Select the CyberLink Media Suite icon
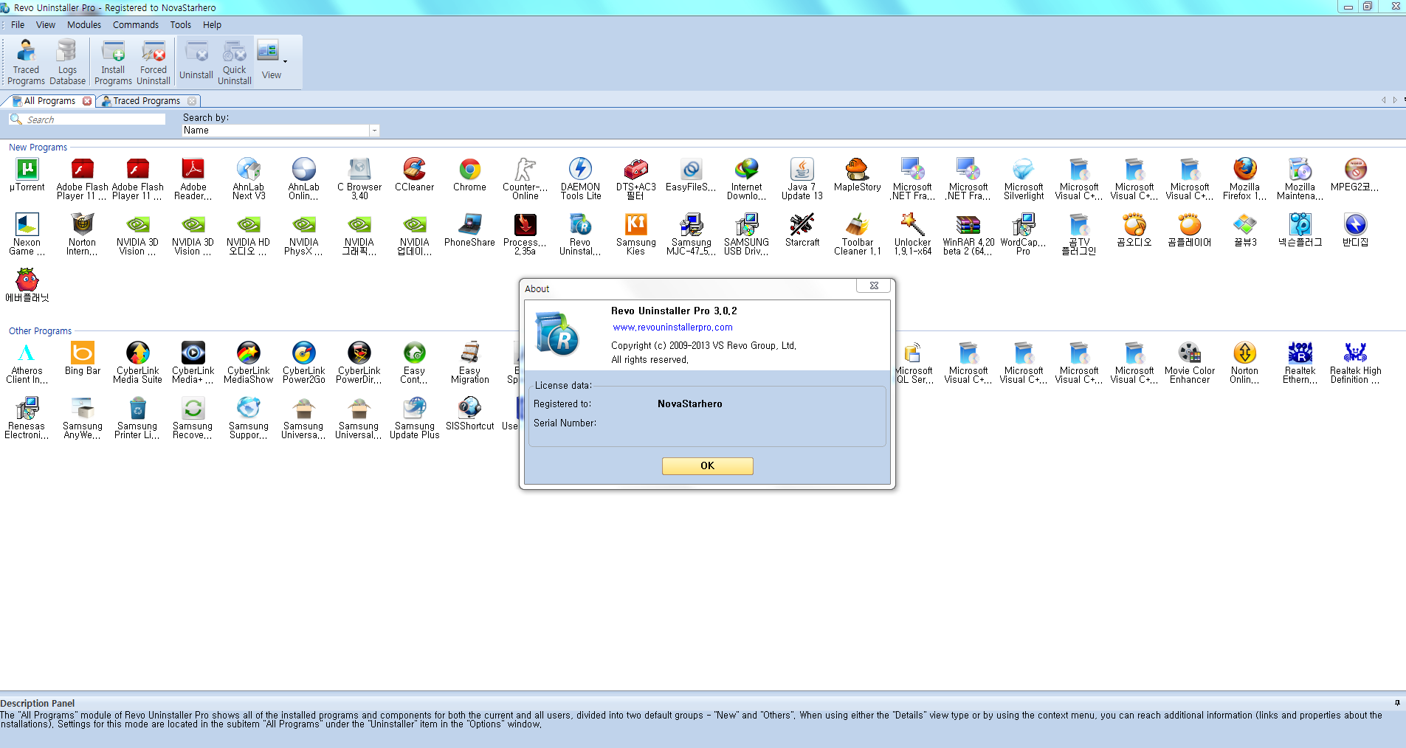The width and height of the screenshot is (1406, 748). 138,362
